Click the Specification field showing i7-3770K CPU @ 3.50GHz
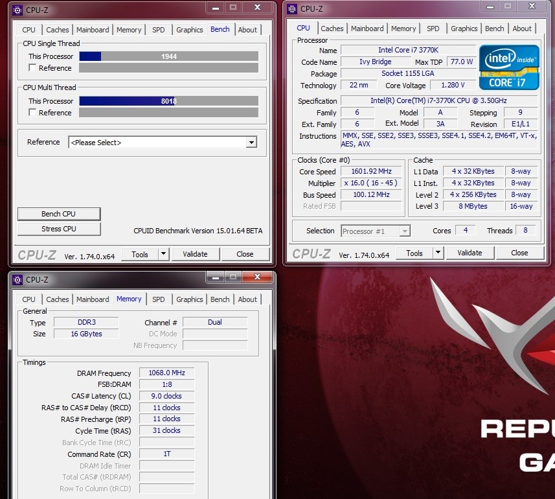 click(x=439, y=100)
